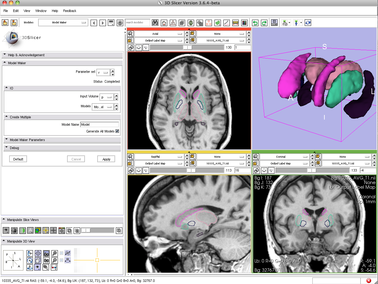Click the fade slider in Manipulate Slice Views

(x=97, y=230)
